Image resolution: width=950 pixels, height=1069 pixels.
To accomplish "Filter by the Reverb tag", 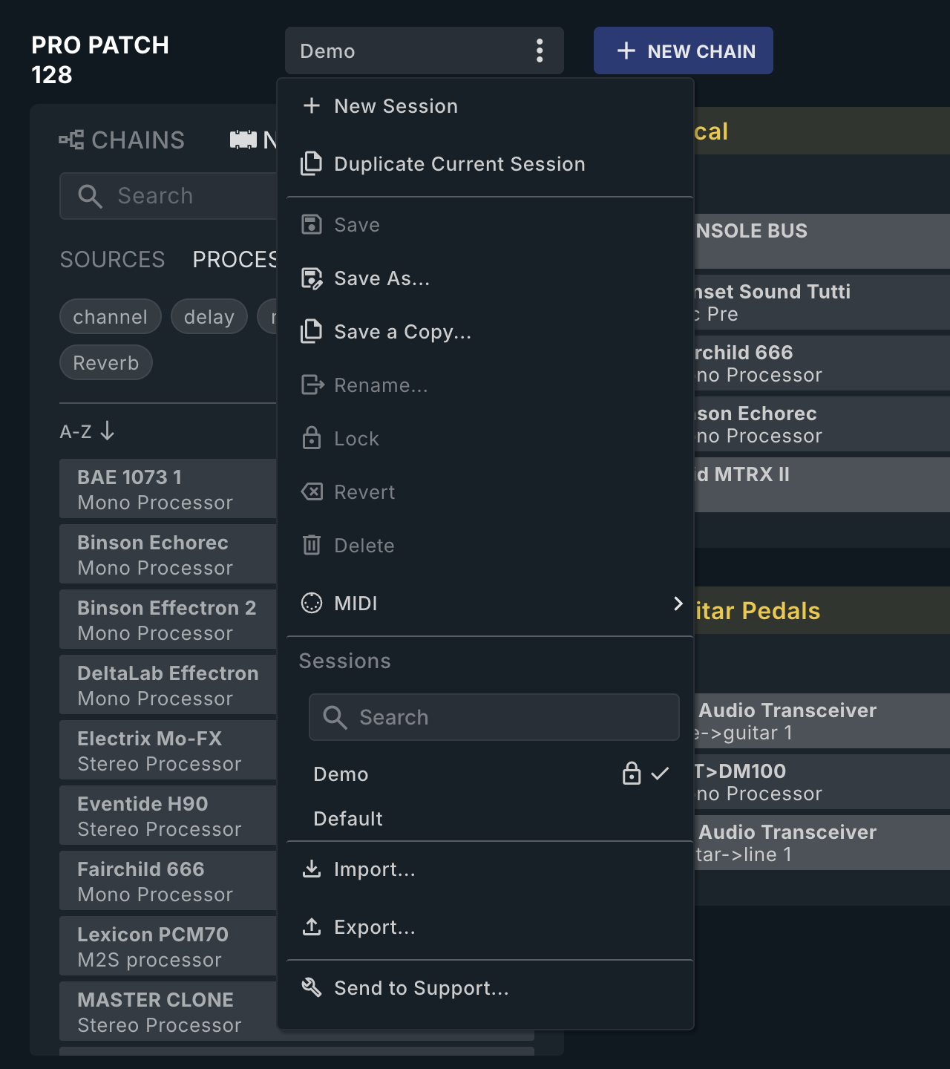I will click(106, 363).
